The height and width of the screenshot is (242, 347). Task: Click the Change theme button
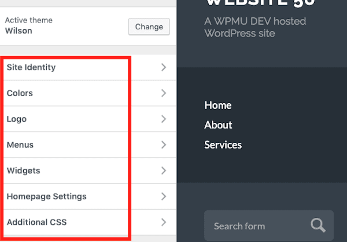(x=149, y=27)
